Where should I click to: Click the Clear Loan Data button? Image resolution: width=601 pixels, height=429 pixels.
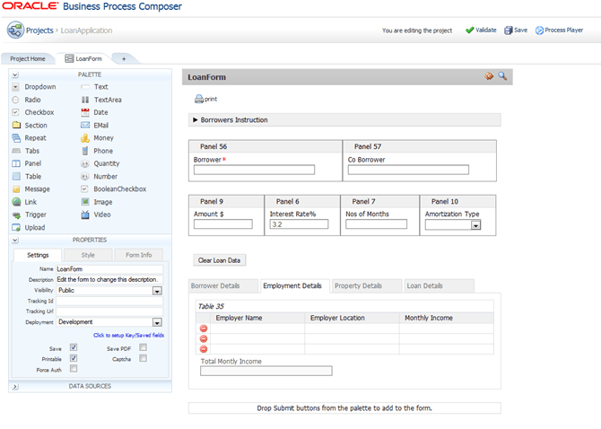(x=220, y=260)
